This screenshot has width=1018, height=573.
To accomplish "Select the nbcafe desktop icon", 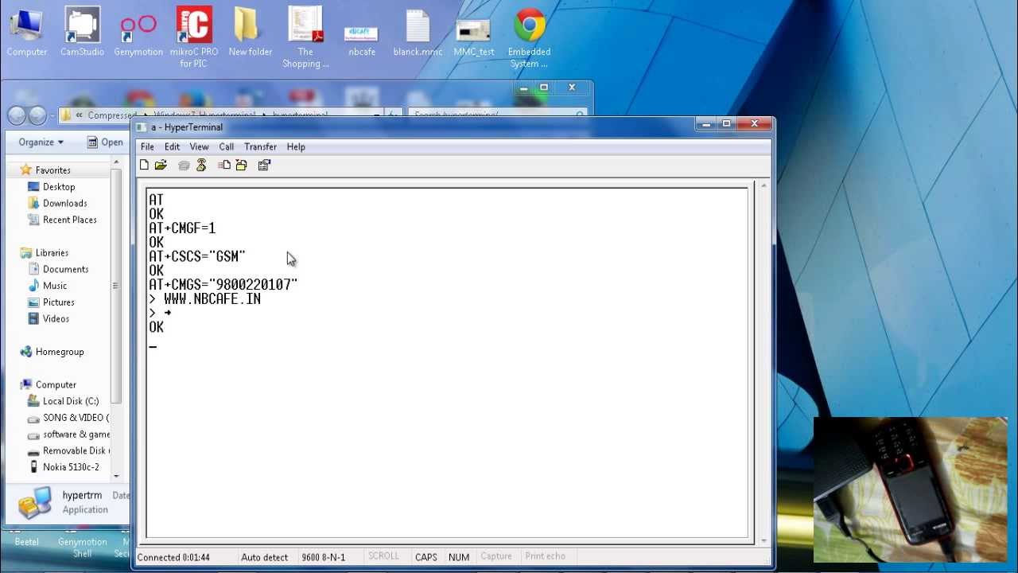I will 362,39.
